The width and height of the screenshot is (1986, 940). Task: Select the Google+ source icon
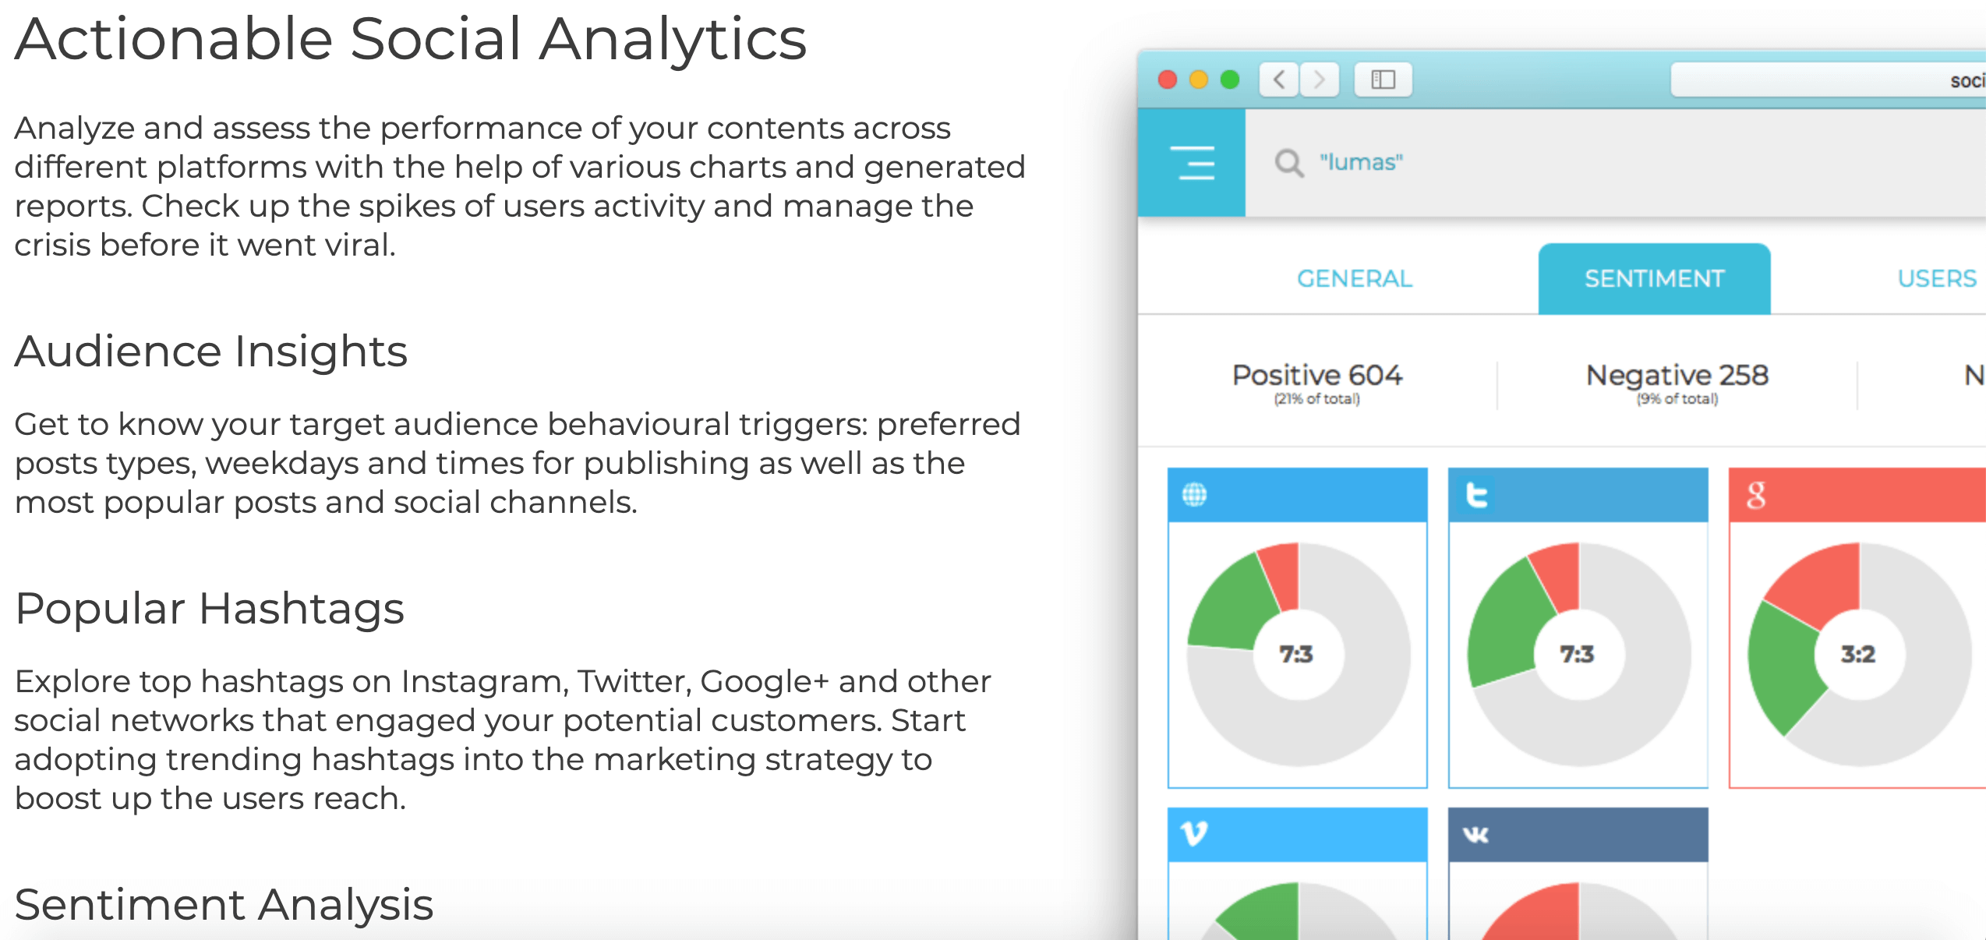[1756, 495]
